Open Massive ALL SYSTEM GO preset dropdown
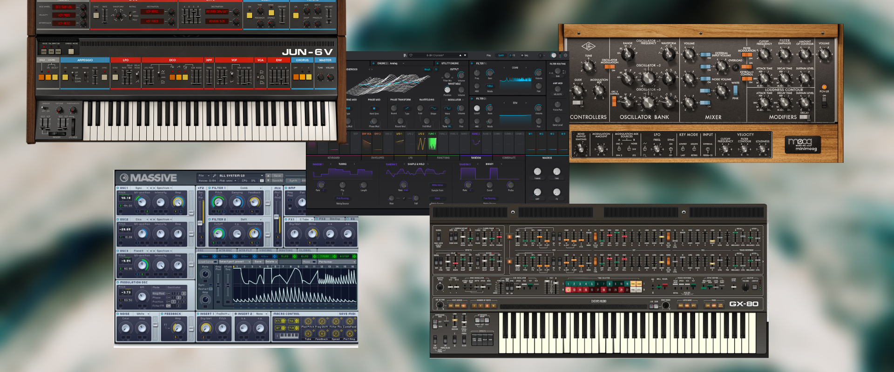This screenshot has width=894, height=372. click(241, 175)
